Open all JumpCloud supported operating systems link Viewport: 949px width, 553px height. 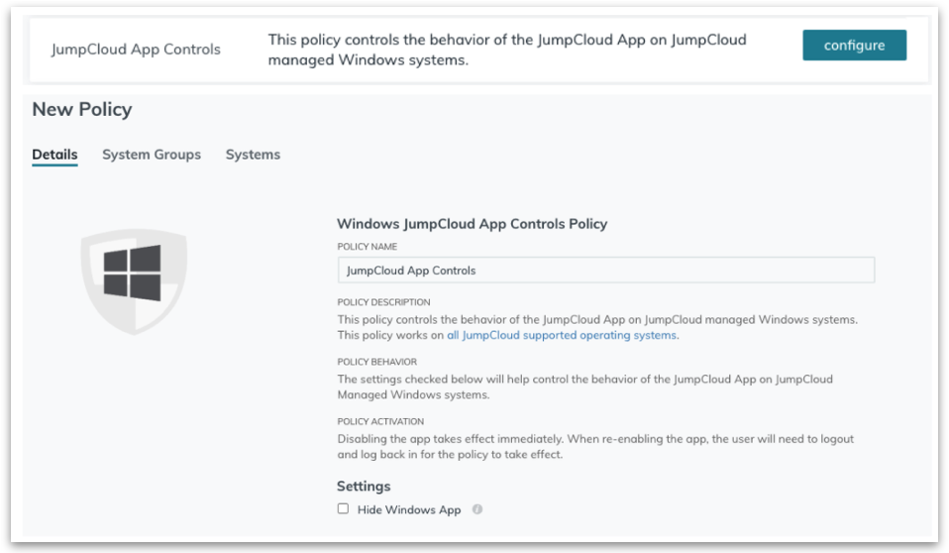pos(562,335)
